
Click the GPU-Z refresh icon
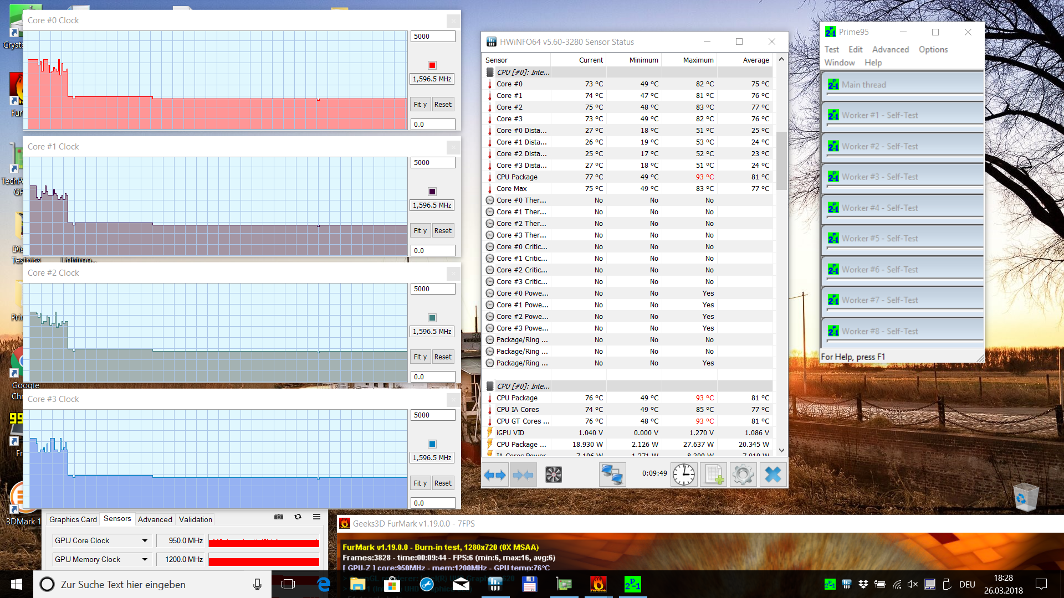click(x=298, y=517)
